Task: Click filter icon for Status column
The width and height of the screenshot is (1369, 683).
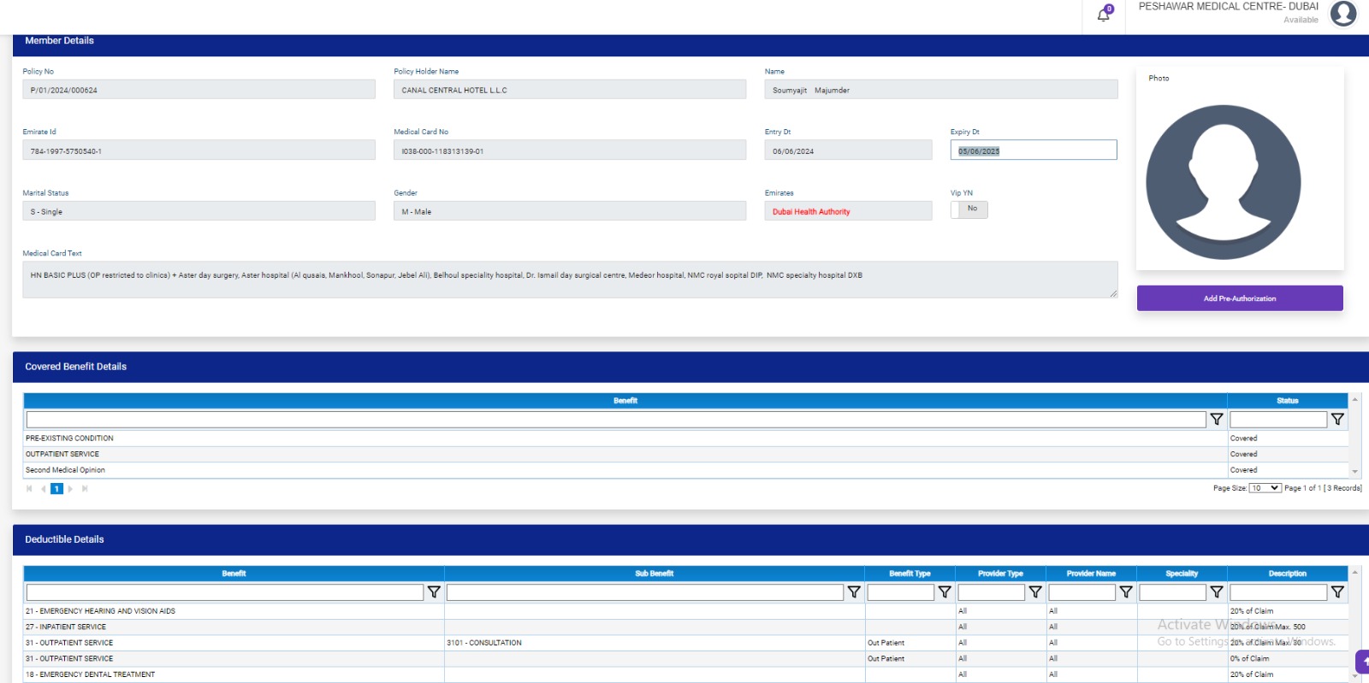Action: [1337, 420]
